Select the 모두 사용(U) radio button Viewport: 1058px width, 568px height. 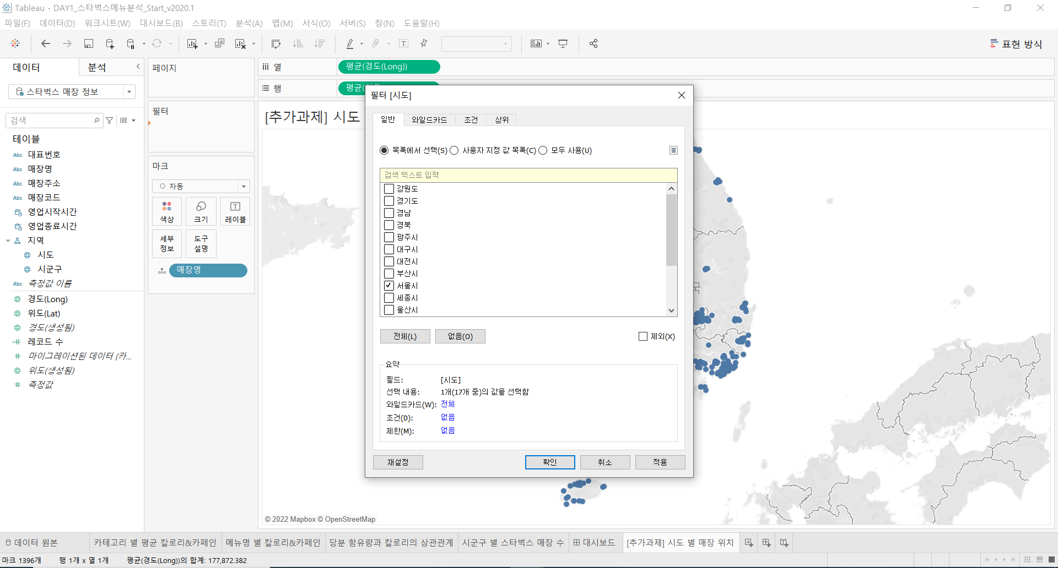(543, 150)
